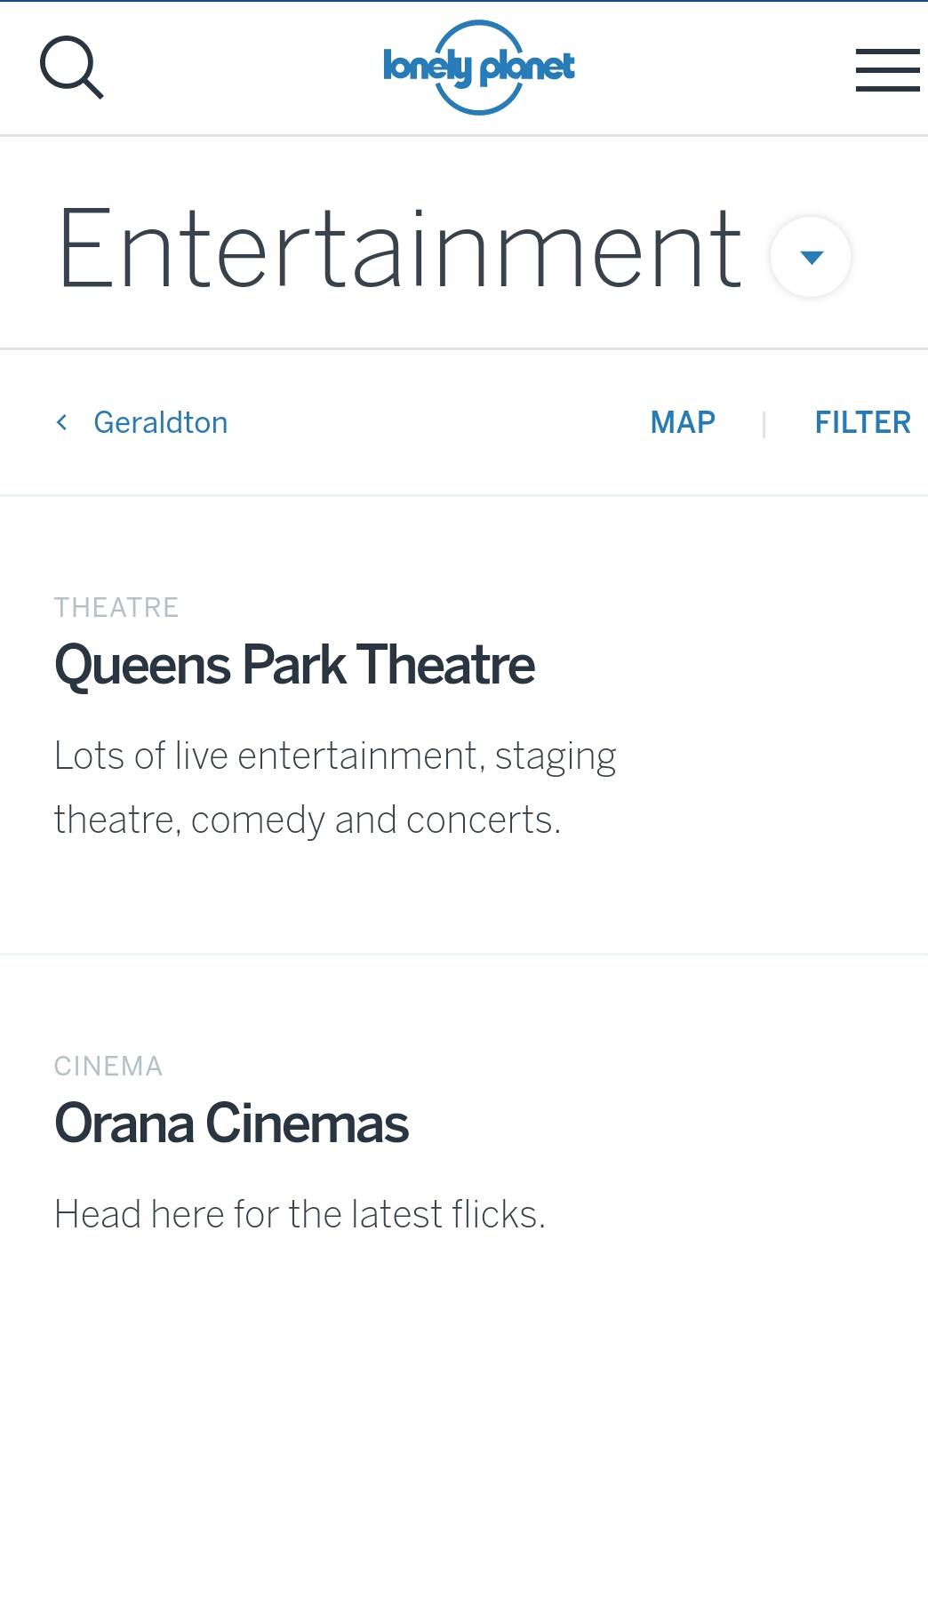Open the Queens Park Theatre listing
The width and height of the screenshot is (928, 1607).
tap(294, 665)
